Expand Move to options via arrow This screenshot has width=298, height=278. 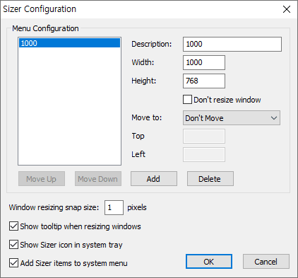tap(274, 118)
